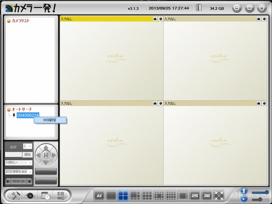Select the 3x3 nine-view layout
The image size is (272, 204).
click(147, 196)
